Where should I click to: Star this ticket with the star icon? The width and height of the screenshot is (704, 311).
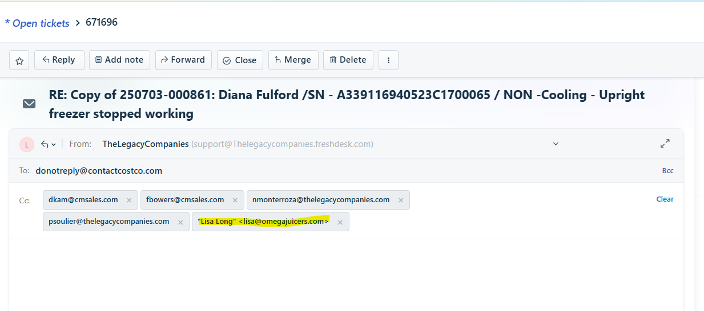(19, 60)
